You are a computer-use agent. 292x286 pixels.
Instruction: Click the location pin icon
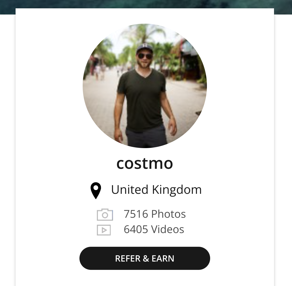tap(96, 191)
